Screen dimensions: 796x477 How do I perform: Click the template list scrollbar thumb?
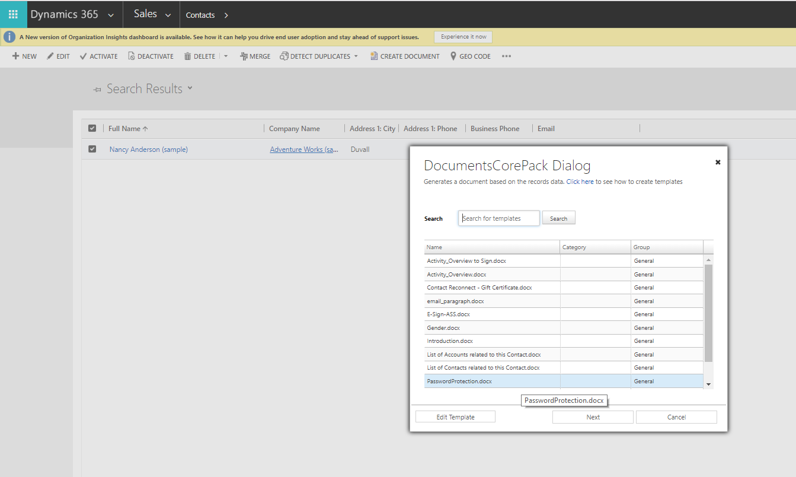709,313
